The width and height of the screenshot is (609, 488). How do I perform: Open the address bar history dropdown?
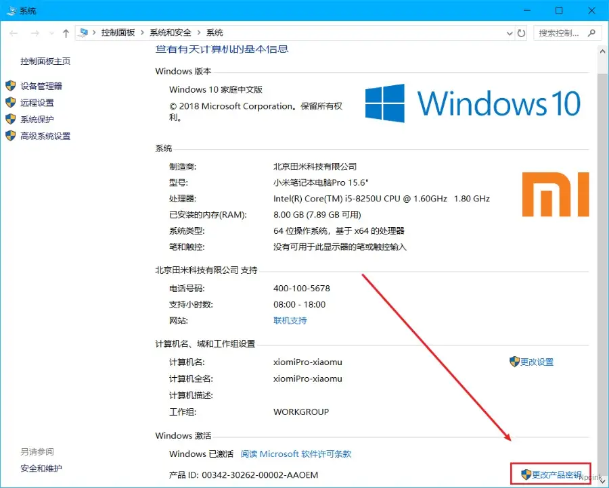pos(510,33)
